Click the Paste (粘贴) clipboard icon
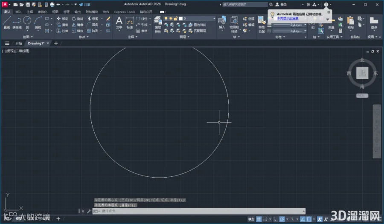Image resolution: width=384 pixels, height=224 pixels. pos(351,23)
